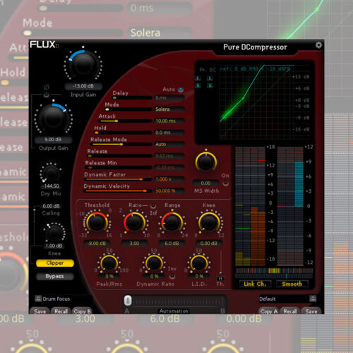353x353 pixels.
Task: Click the Delay slider
Action: [132, 98]
